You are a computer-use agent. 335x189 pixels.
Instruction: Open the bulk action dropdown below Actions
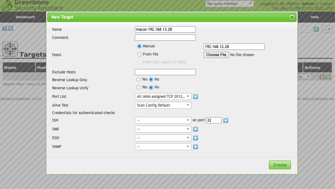click(x=305, y=77)
